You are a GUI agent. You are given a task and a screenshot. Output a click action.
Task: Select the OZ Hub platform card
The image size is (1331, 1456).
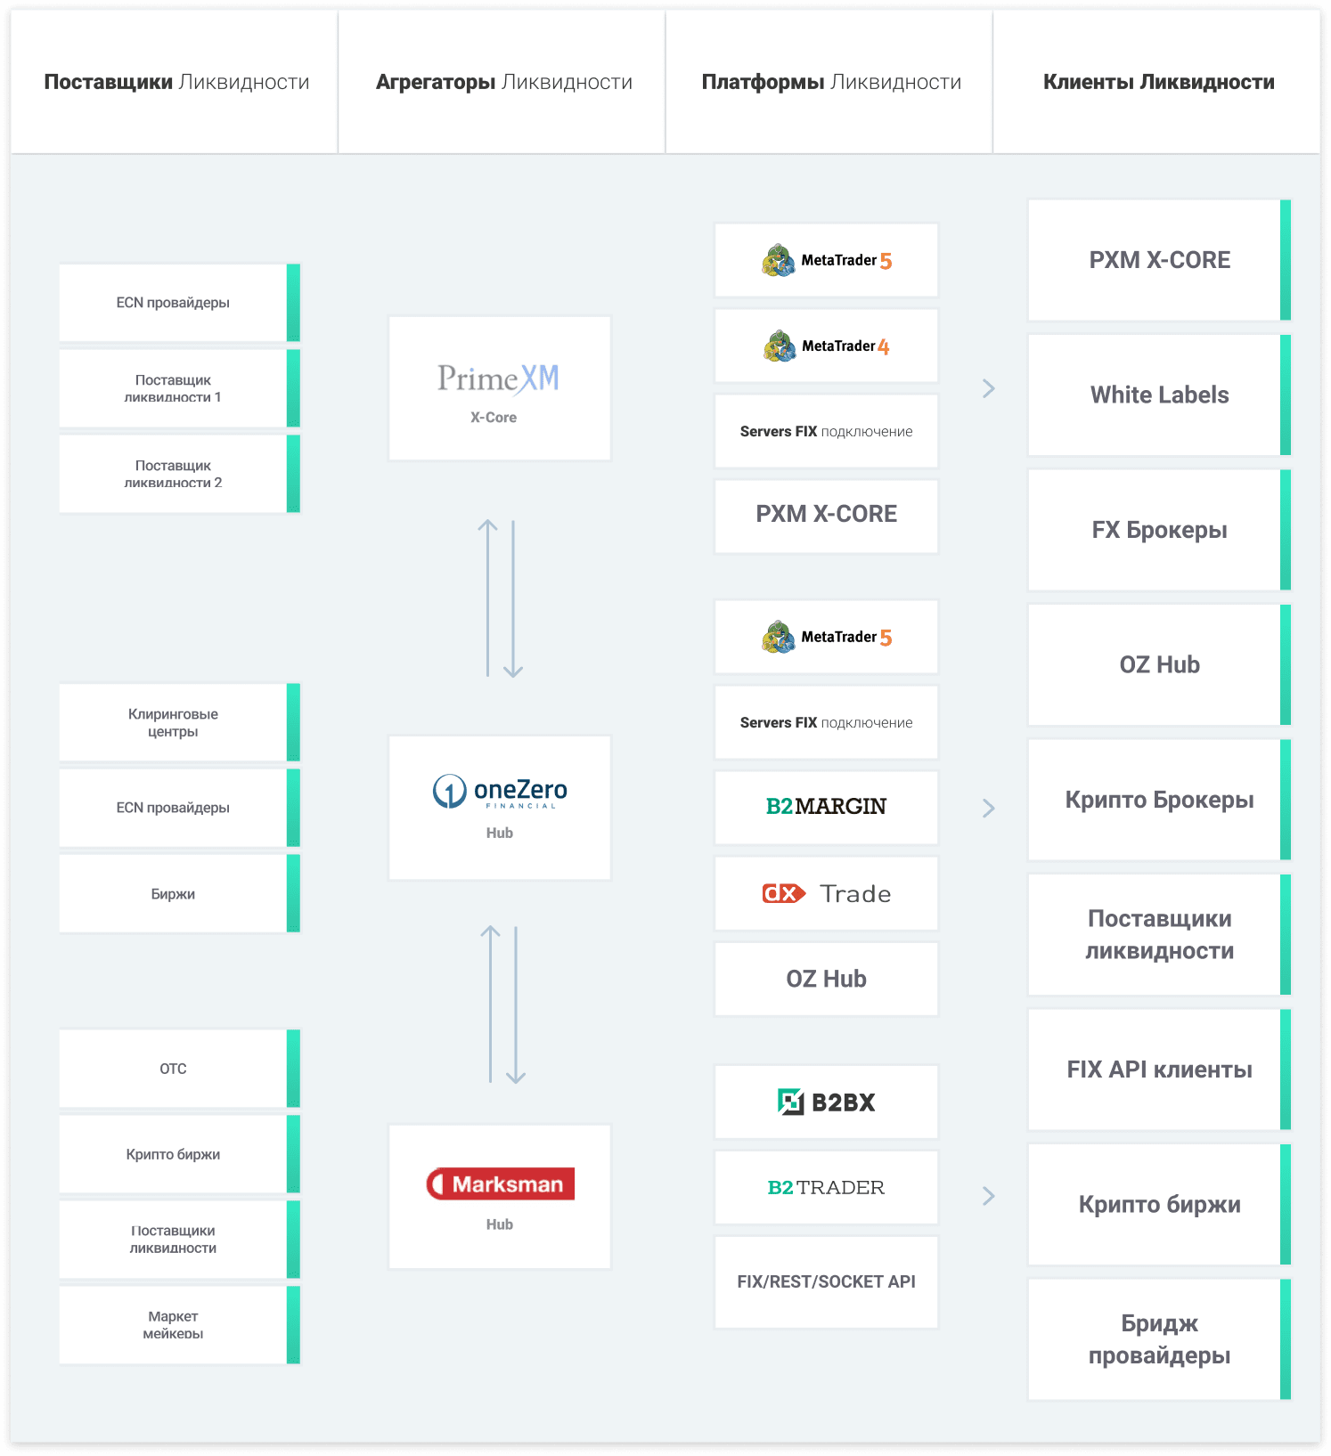pyautogui.click(x=826, y=979)
